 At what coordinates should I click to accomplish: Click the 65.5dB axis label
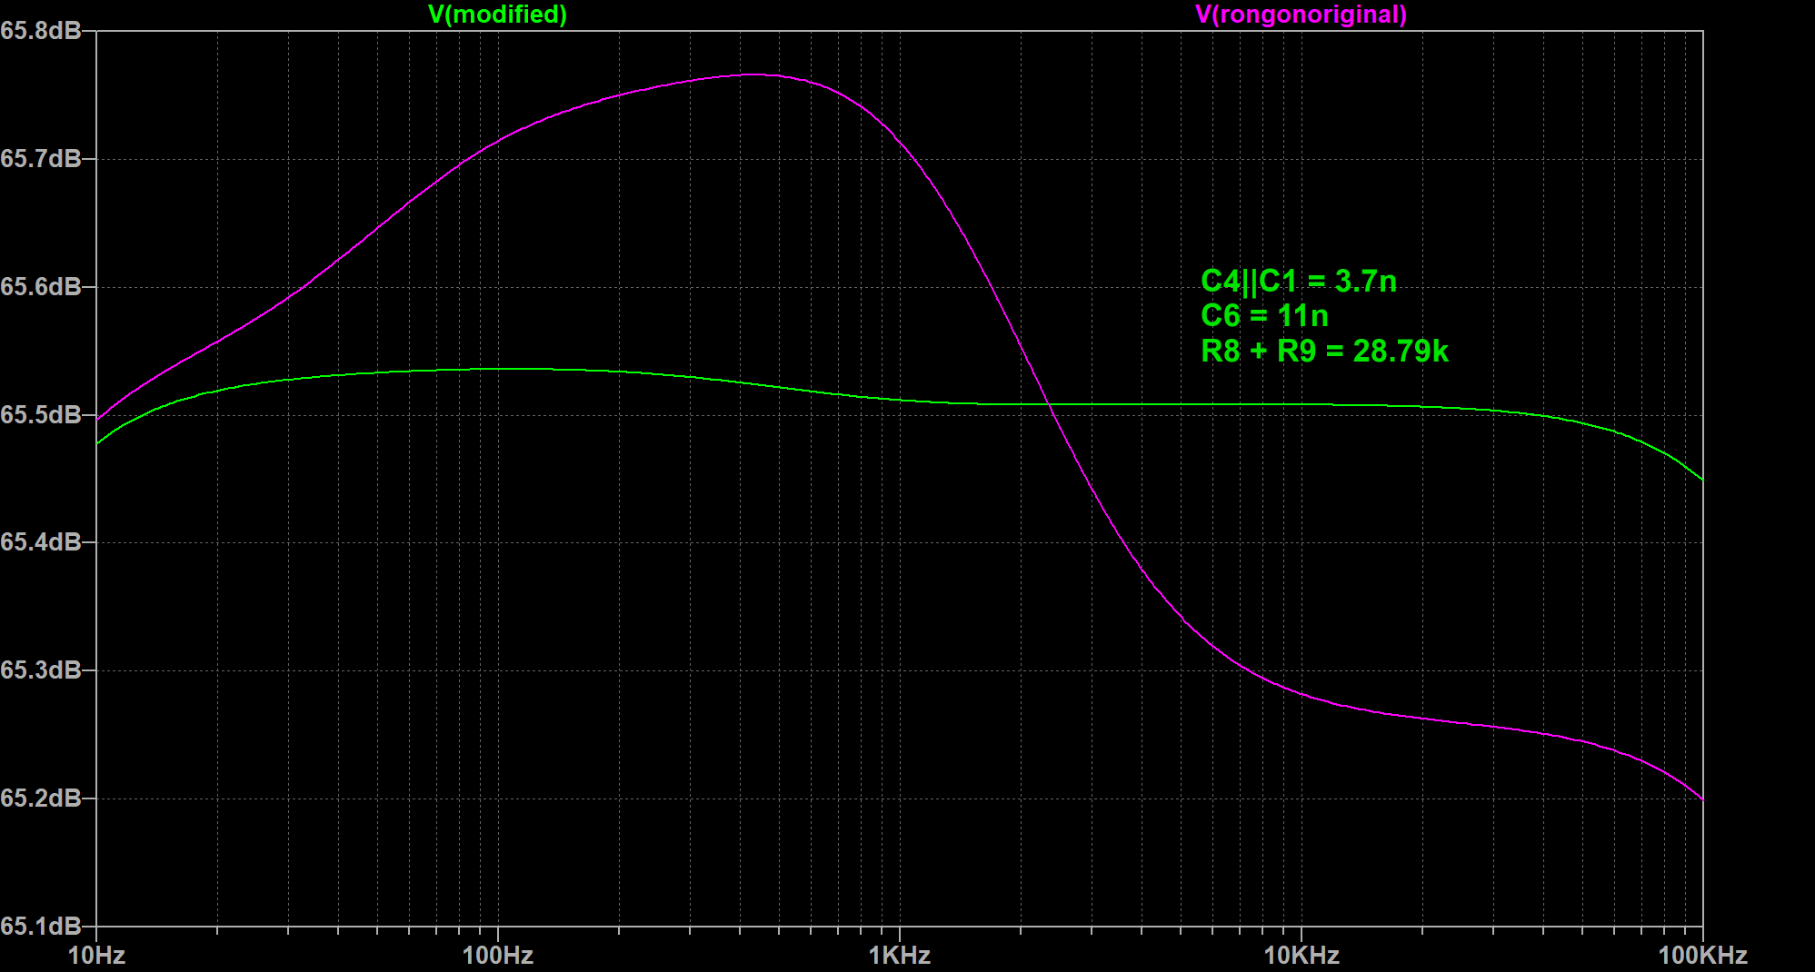[41, 415]
